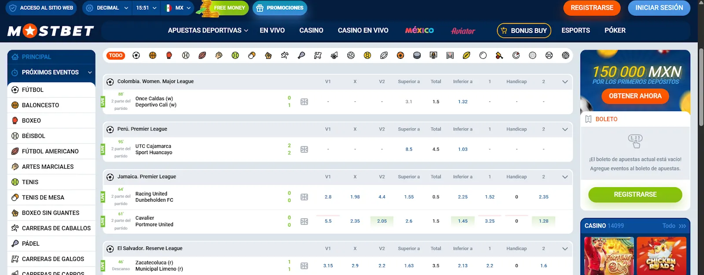The width and height of the screenshot is (704, 275).
Task: Open PROMOCIONES button
Action: tap(280, 8)
